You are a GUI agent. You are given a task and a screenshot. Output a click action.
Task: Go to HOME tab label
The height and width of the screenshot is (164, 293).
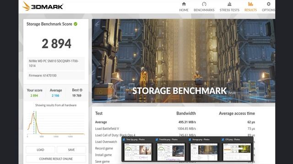point(184,10)
